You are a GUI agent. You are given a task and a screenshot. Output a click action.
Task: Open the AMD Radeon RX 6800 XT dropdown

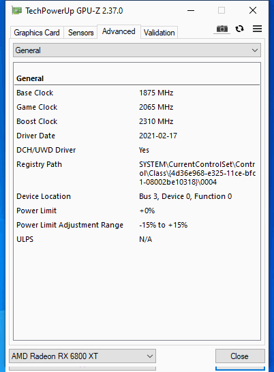point(82,356)
